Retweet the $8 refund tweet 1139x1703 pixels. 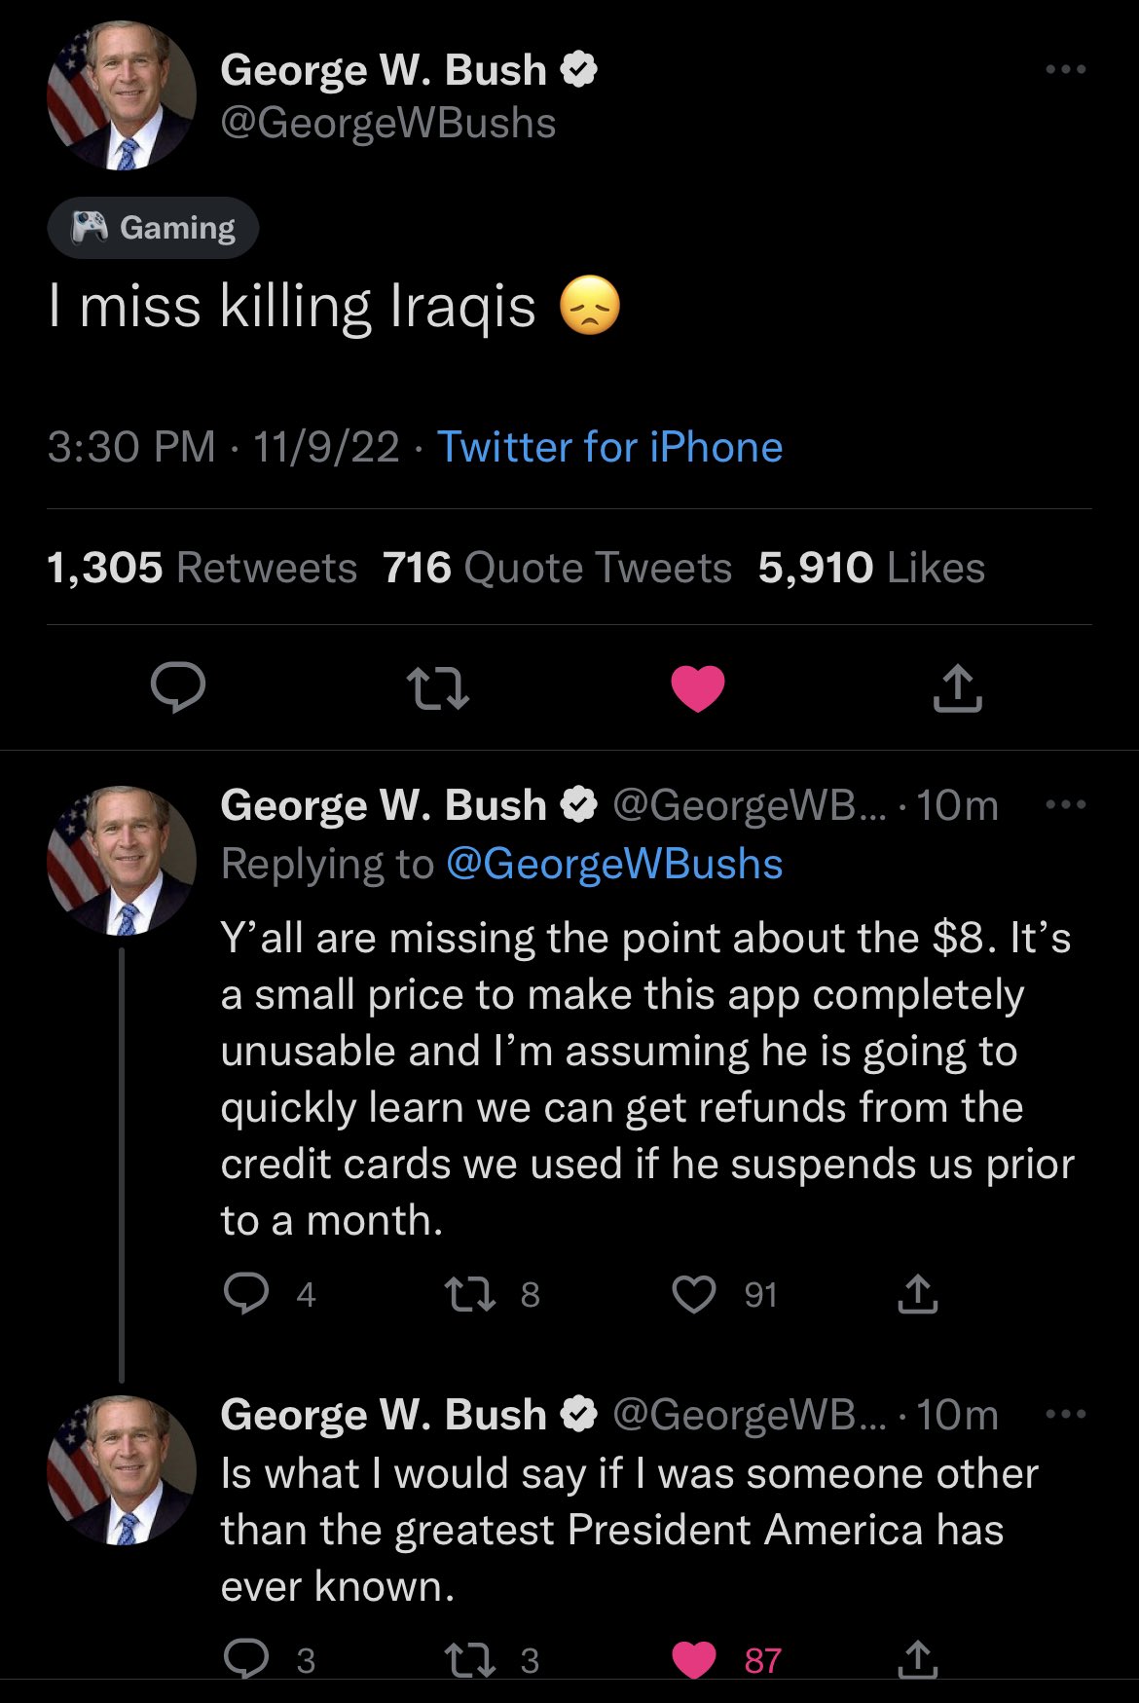[469, 1294]
